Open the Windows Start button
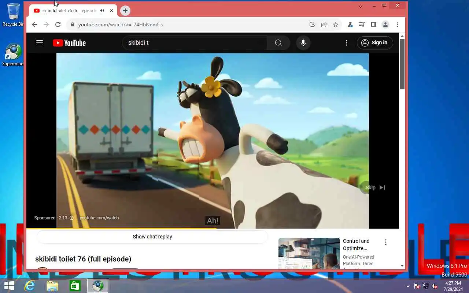469x293 pixels. coord(9,286)
